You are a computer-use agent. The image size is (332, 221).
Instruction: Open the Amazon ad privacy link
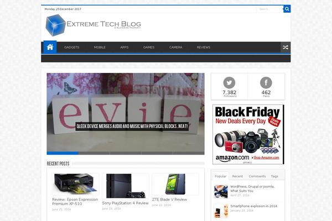[247, 162]
